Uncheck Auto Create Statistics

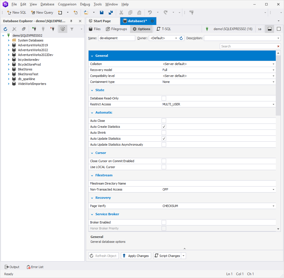tap(164, 127)
